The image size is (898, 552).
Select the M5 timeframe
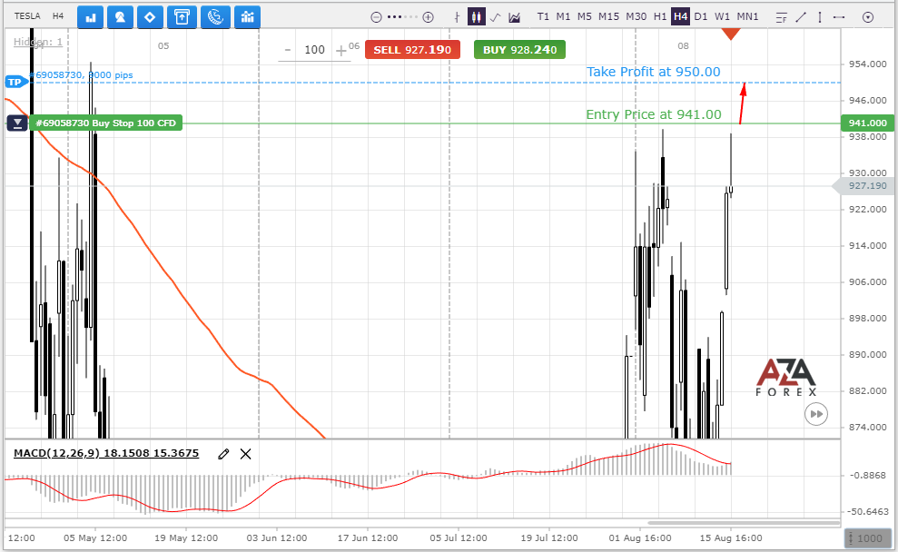coord(584,16)
